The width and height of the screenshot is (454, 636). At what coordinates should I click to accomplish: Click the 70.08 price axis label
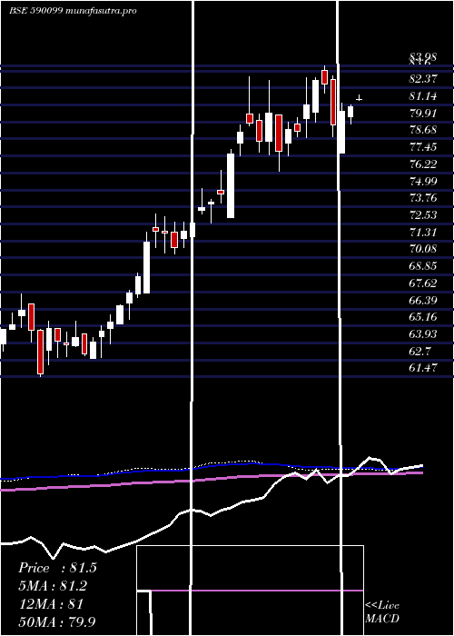coord(423,249)
